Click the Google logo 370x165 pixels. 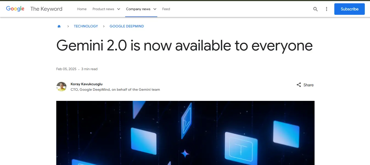[15, 9]
